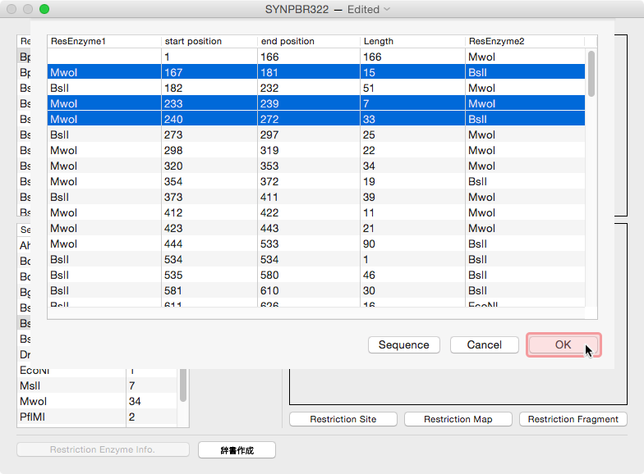Click the 辞書作成 button
This screenshot has width=644, height=474.
coord(237,449)
